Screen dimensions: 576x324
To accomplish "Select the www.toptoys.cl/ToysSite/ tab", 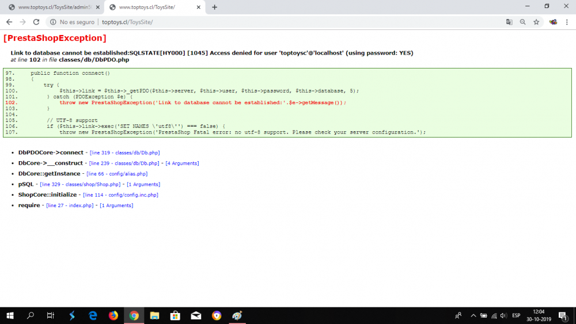I will (x=154, y=7).
